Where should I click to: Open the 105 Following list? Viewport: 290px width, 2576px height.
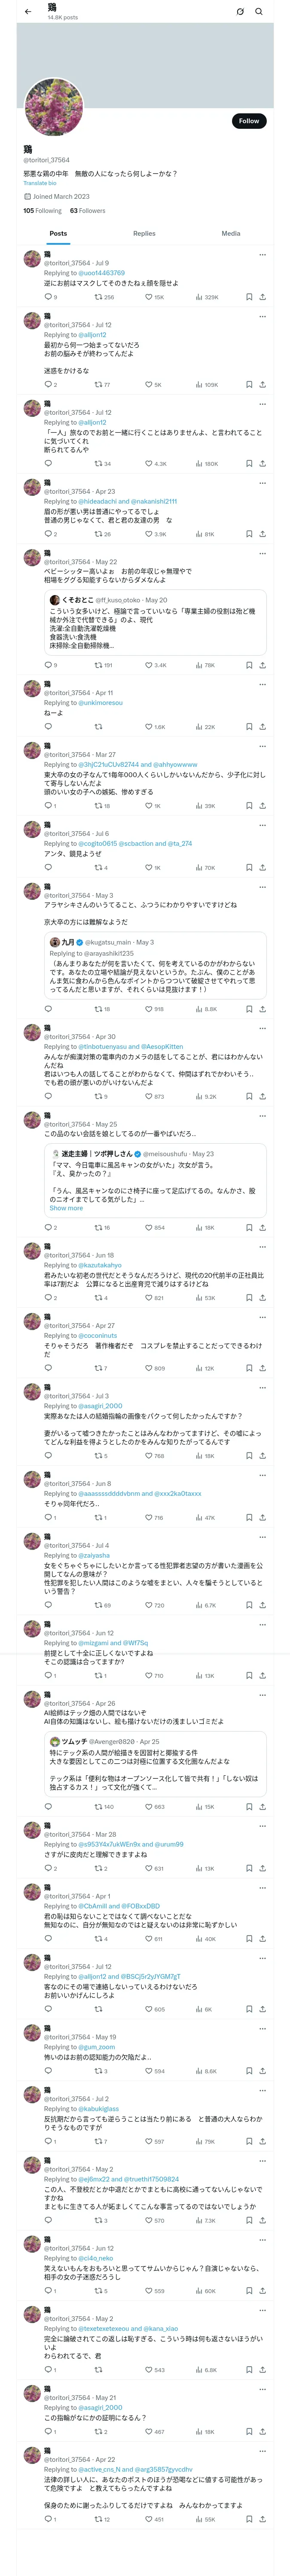(x=42, y=211)
